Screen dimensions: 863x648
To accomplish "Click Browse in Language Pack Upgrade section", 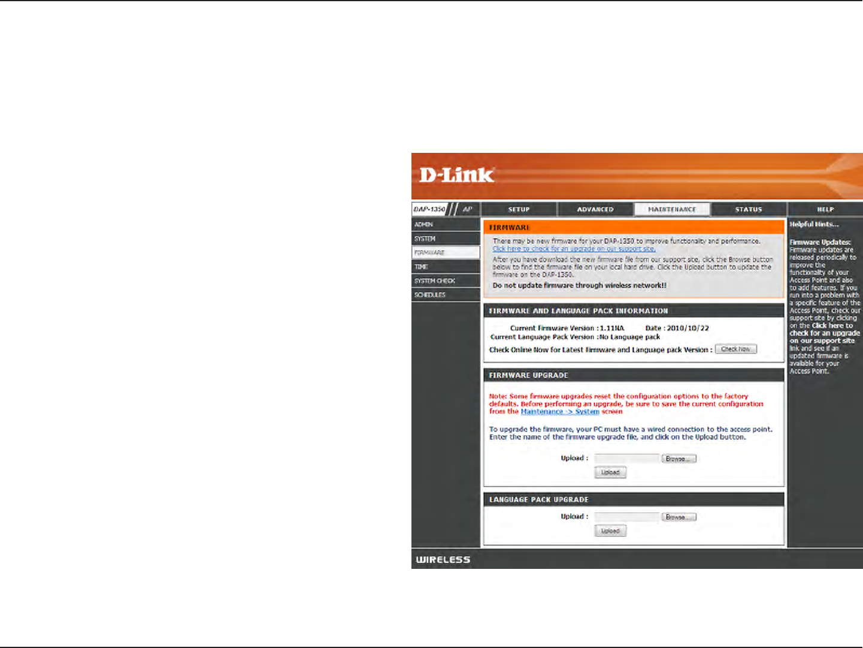I will (679, 517).
